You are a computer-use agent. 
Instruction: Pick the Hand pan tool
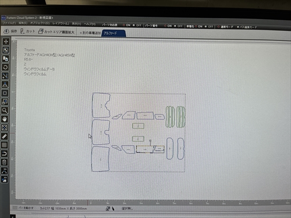click(5, 119)
